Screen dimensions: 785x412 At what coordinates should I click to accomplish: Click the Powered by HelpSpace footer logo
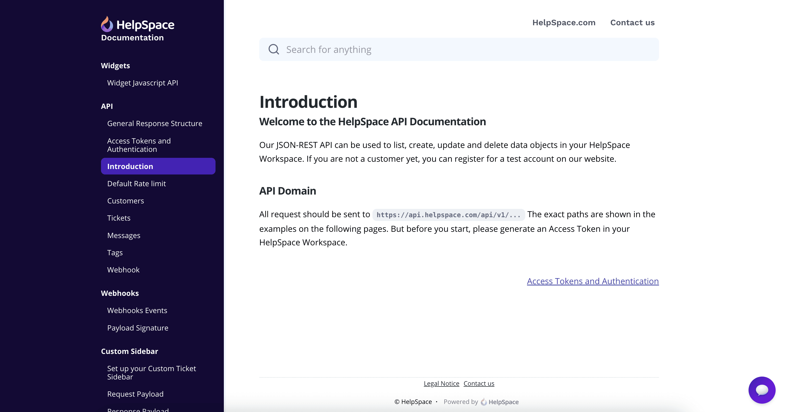(x=500, y=402)
